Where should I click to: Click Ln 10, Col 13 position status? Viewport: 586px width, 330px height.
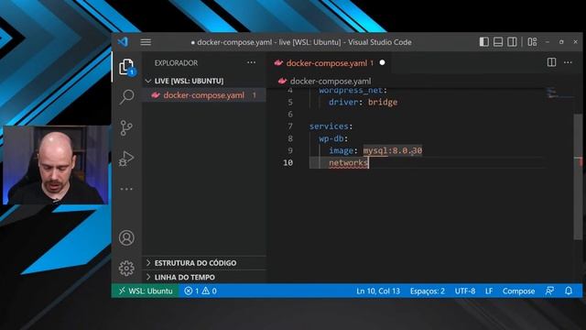point(378,291)
